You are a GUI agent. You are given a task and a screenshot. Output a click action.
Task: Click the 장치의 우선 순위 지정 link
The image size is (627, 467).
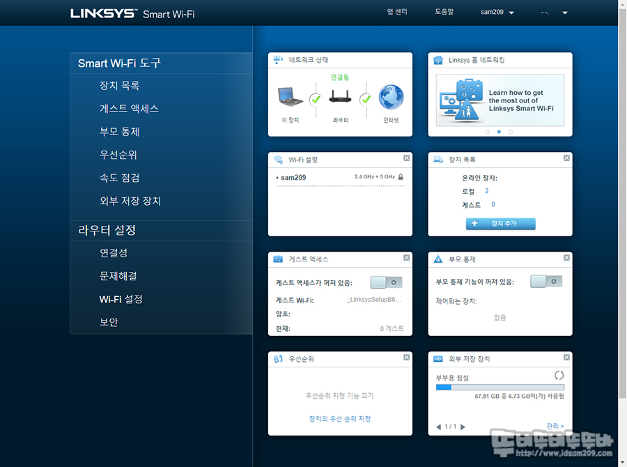click(340, 419)
